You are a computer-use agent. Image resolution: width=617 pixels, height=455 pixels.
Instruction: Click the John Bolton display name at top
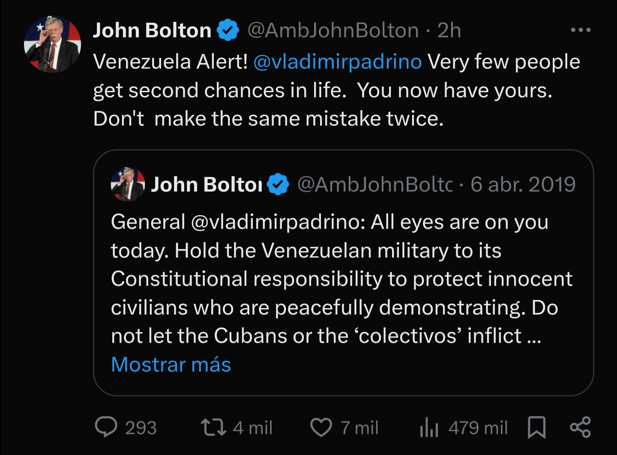tap(152, 30)
